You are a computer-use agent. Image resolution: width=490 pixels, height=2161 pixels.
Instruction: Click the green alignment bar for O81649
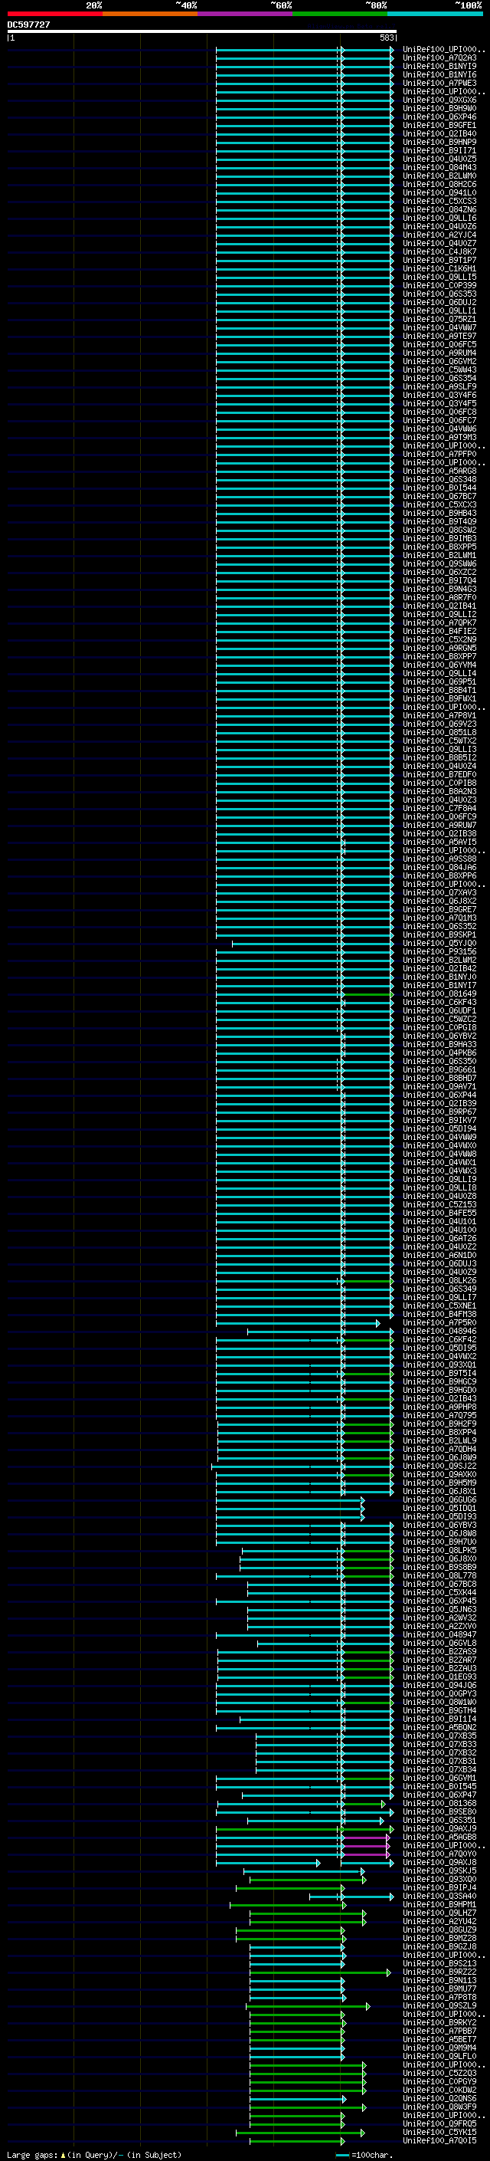click(368, 994)
